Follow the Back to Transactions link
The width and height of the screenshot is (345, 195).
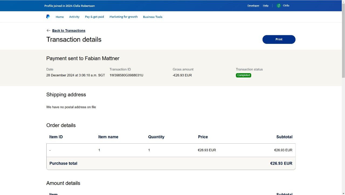pos(69,31)
